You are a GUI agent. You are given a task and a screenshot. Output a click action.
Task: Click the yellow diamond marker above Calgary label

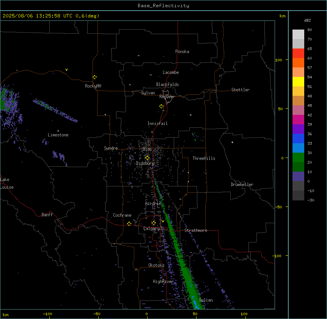click(154, 223)
